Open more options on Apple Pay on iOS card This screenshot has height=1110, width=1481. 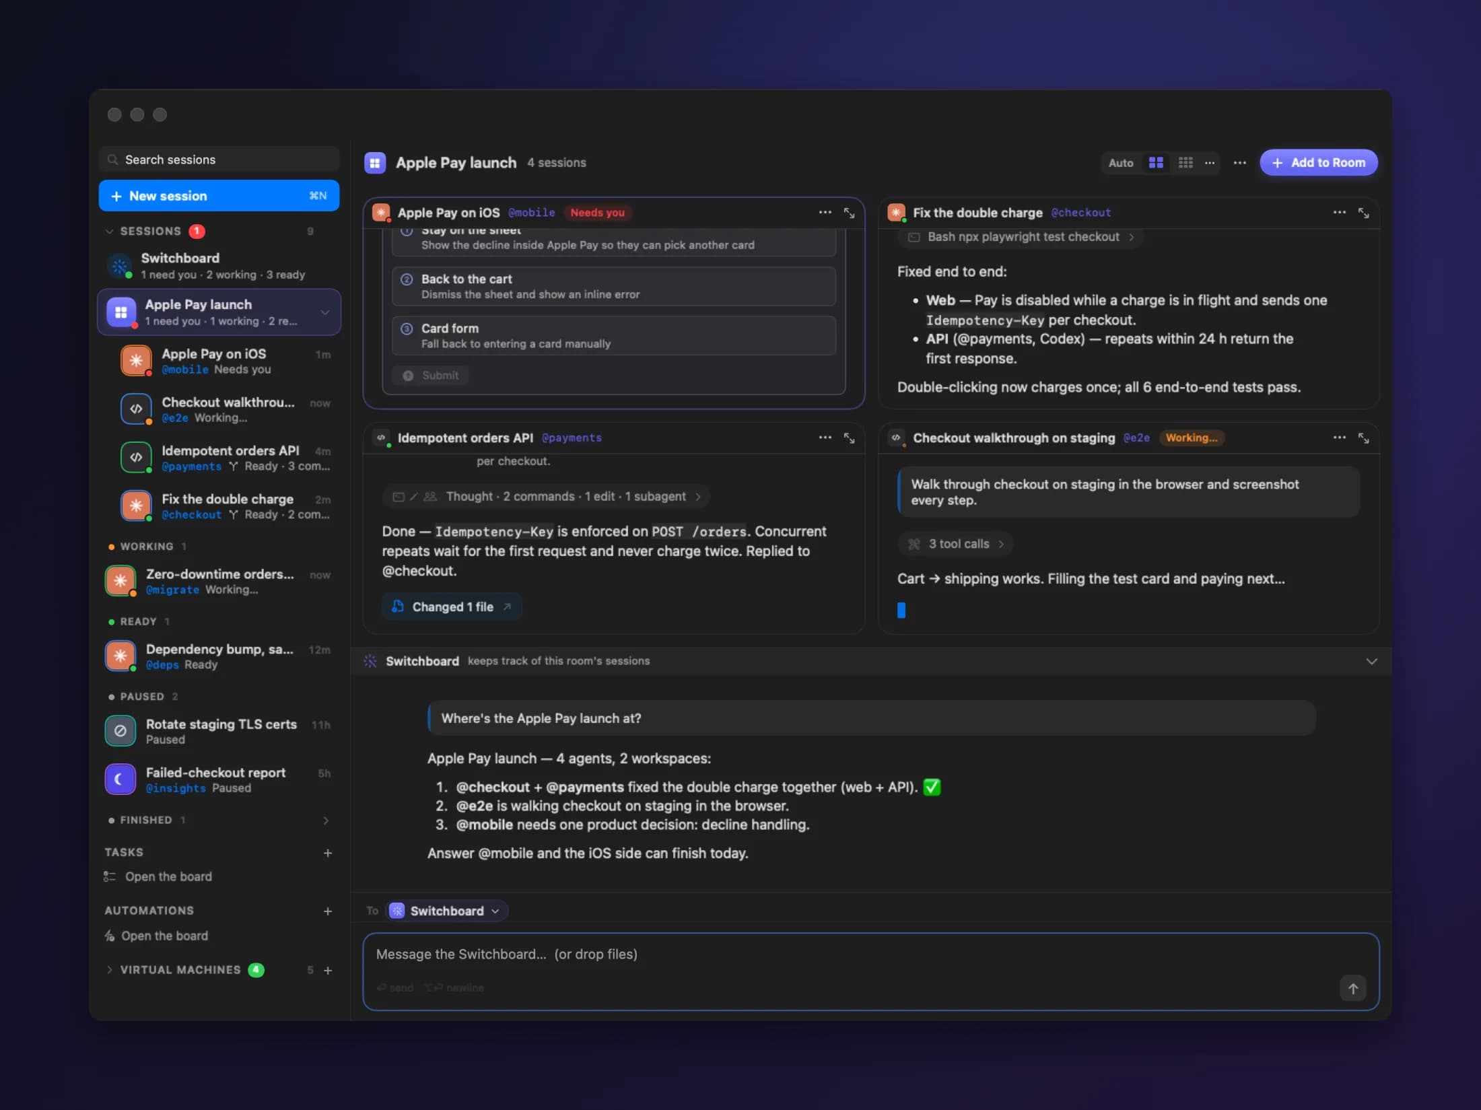[x=825, y=213]
